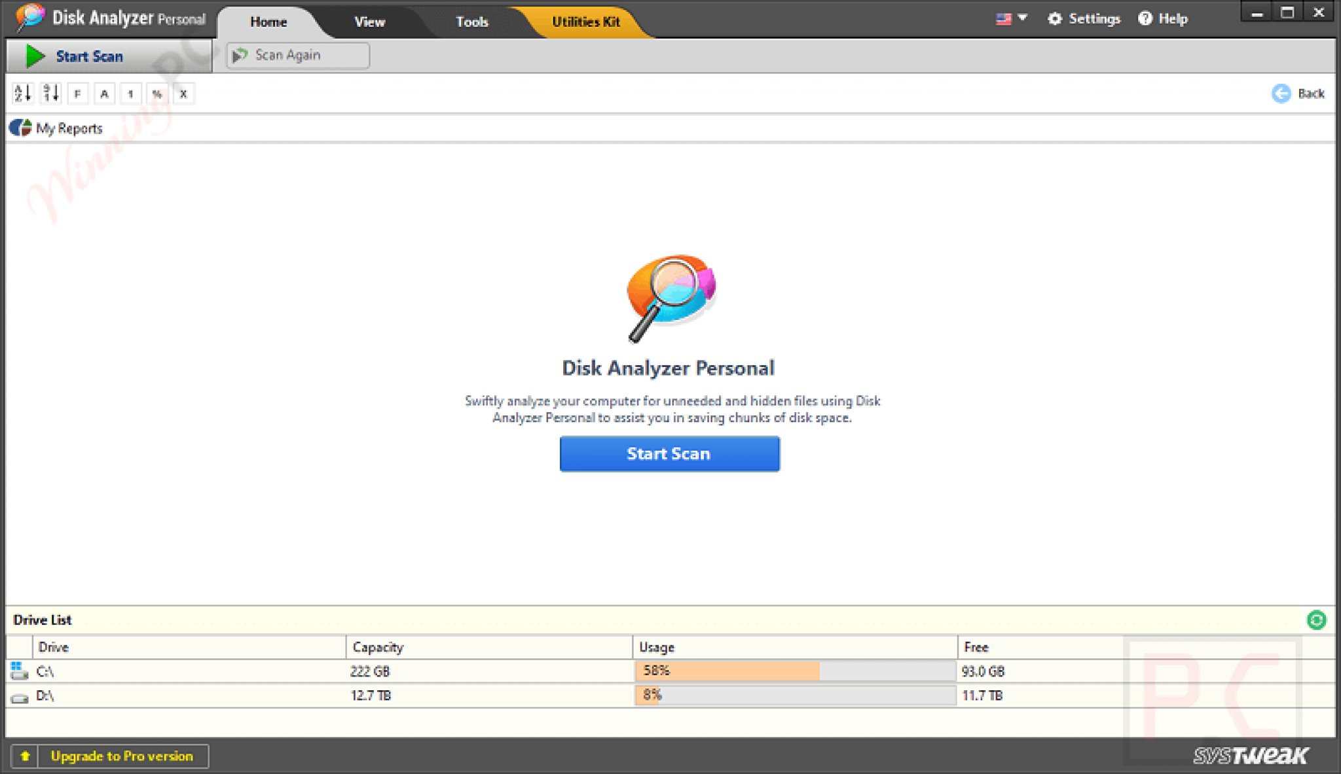Open My Reports
The image size is (1341, 774).
point(56,128)
